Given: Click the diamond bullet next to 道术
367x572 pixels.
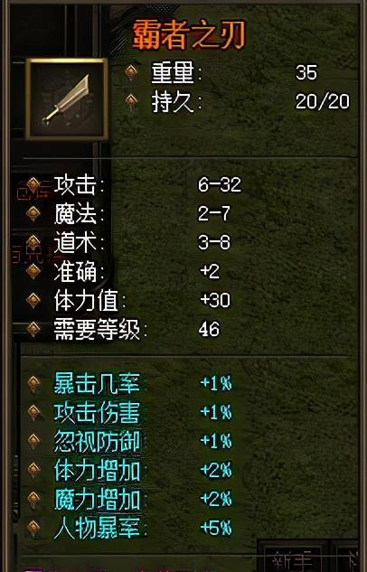Looking at the screenshot, I should click(x=33, y=242).
